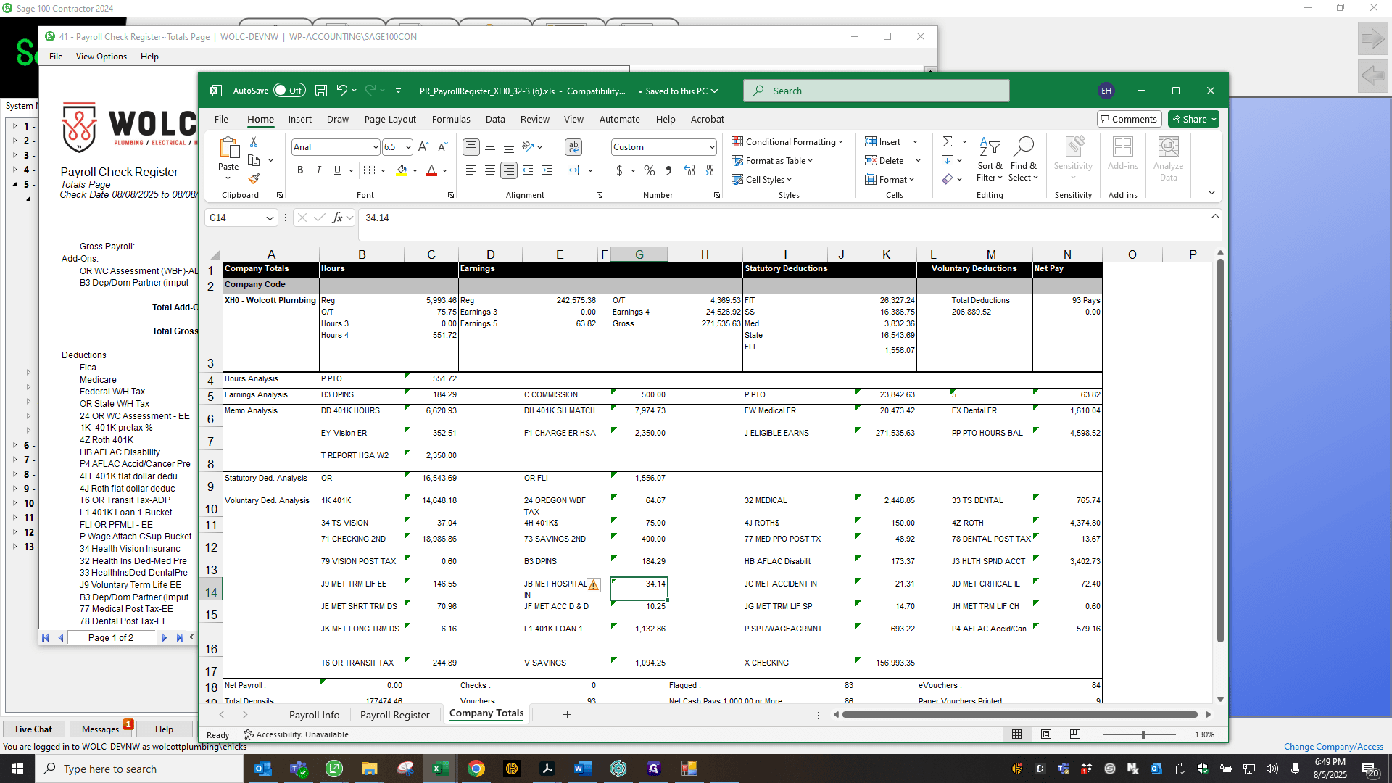This screenshot has height=783, width=1392.
Task: Open Messages in Sage
Action: 100,729
